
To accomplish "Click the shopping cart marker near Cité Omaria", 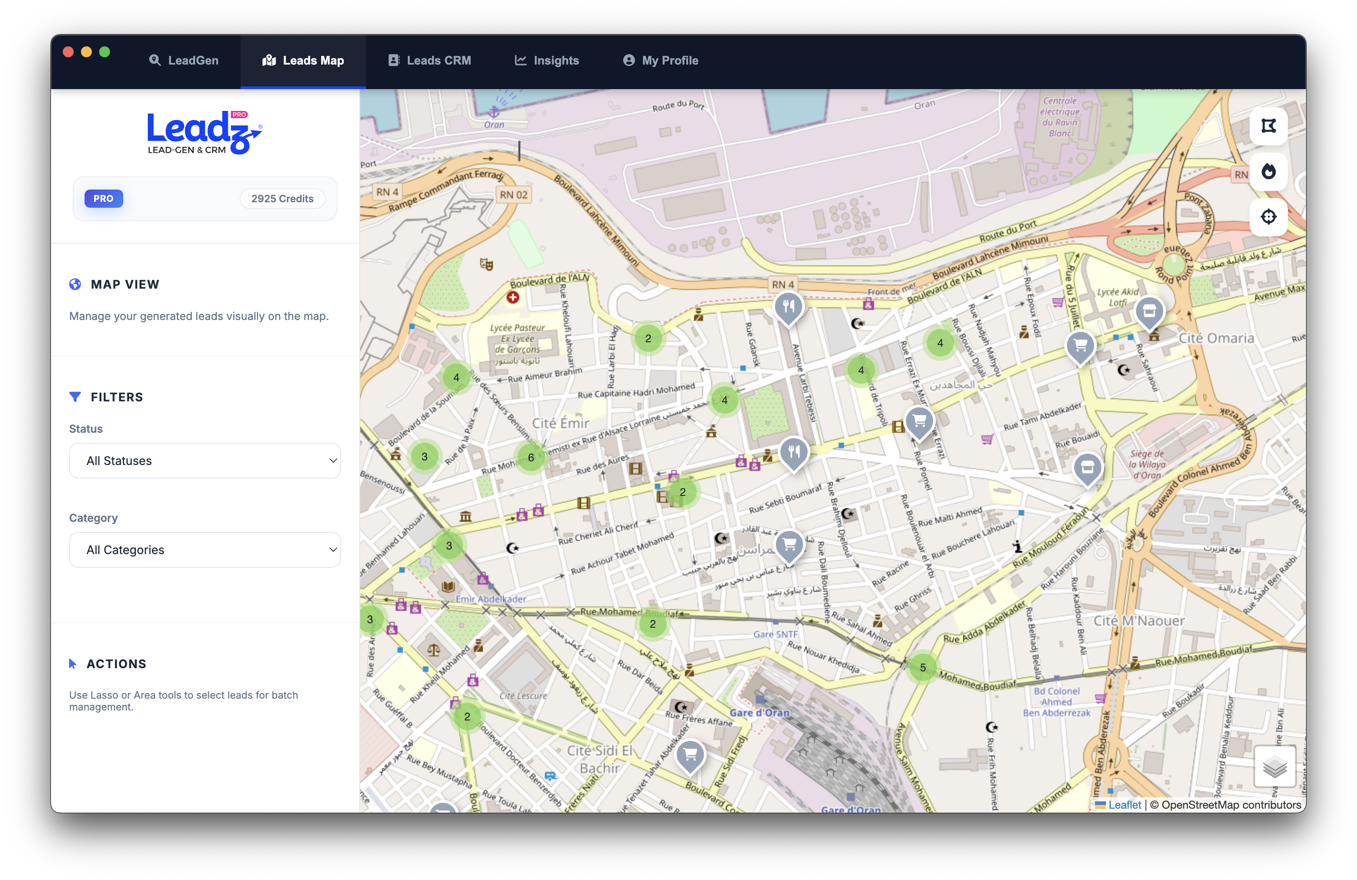I will (1081, 346).
